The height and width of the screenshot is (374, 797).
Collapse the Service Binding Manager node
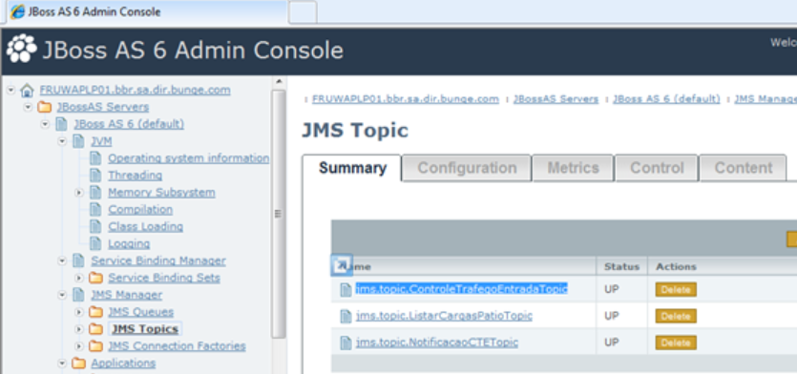coord(62,260)
